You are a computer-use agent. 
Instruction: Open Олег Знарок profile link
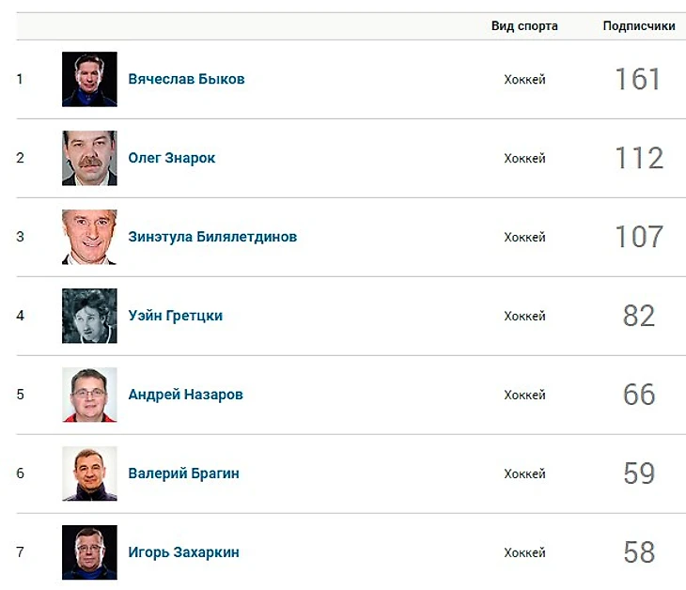(x=171, y=158)
